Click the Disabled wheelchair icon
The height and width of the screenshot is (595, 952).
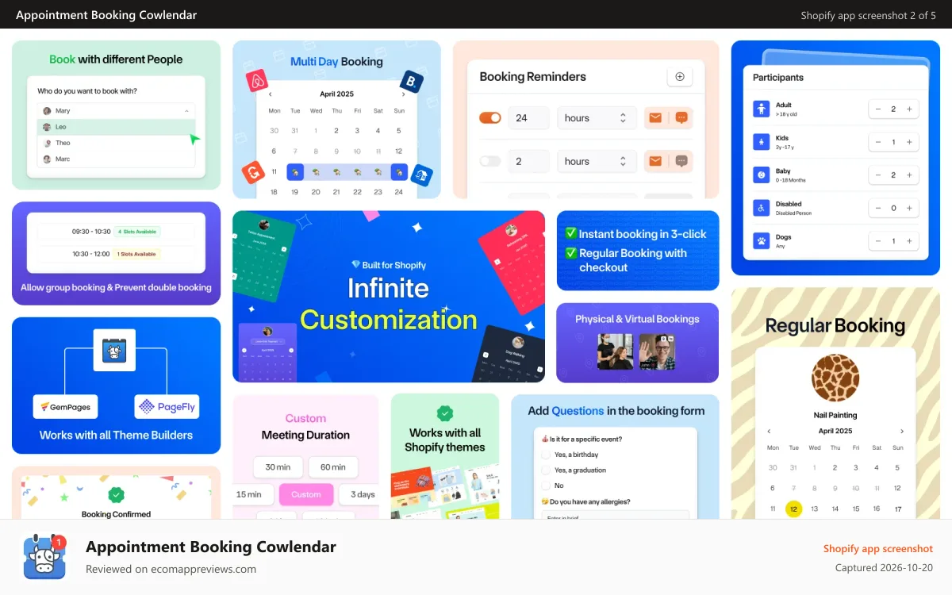tap(761, 208)
